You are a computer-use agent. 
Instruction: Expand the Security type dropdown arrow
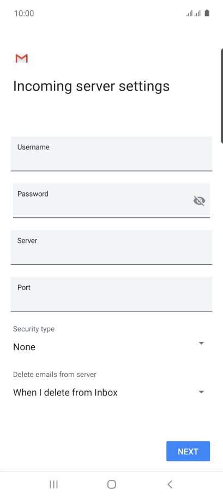click(x=201, y=344)
